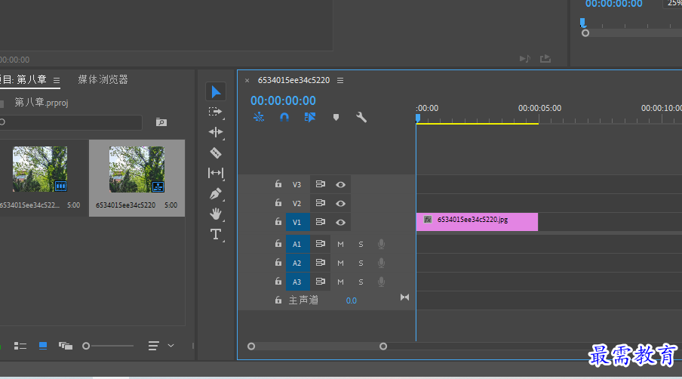The height and width of the screenshot is (379, 682).
Task: Click the project search field
Action: point(71,122)
